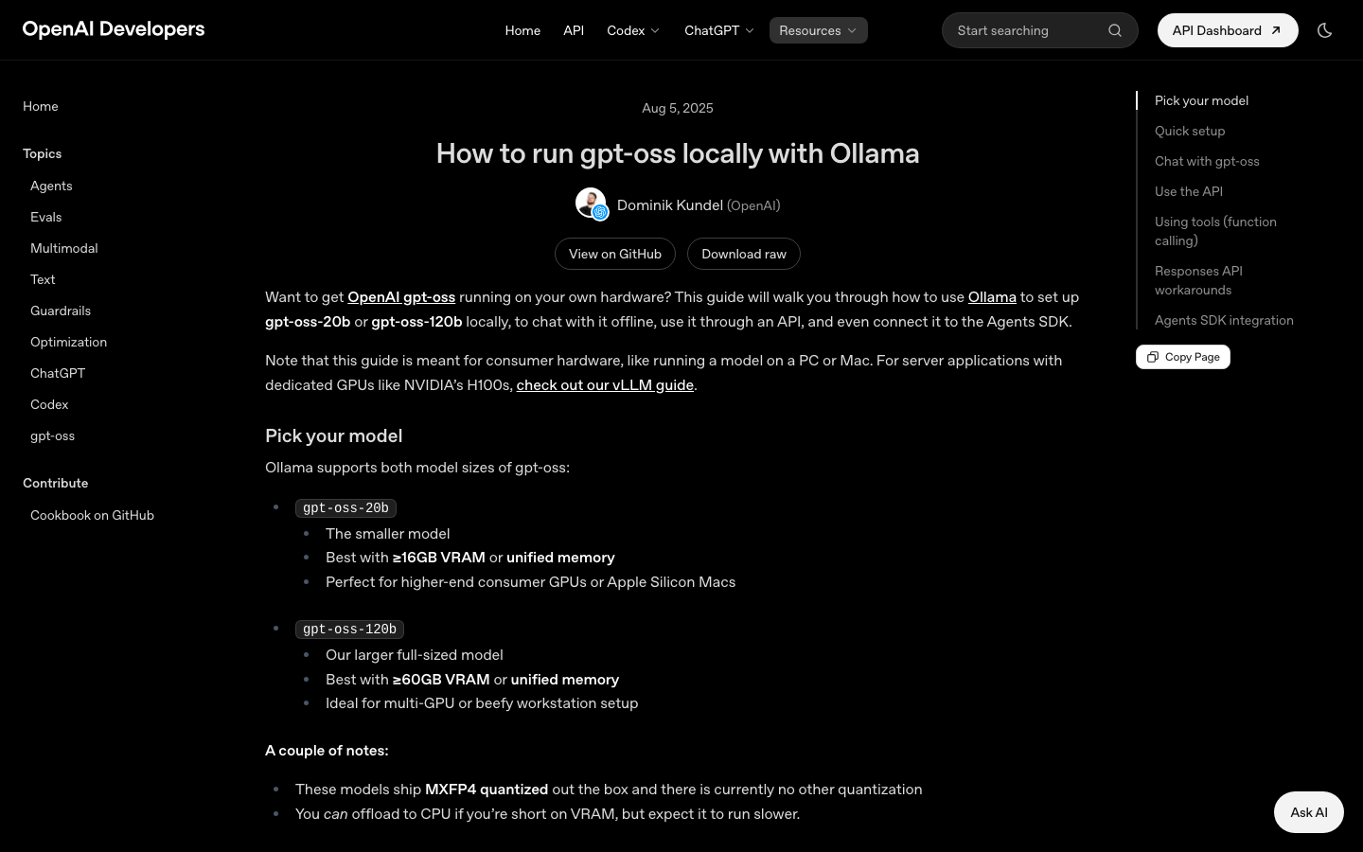Click 'The smaller model' bullet text
Screen dimensions: 1363x852
(x=388, y=533)
